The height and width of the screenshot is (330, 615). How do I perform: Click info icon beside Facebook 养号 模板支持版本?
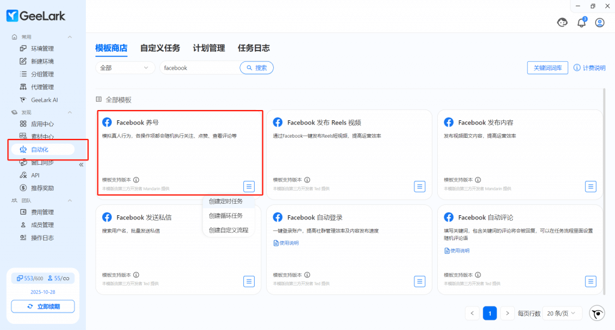pos(136,180)
